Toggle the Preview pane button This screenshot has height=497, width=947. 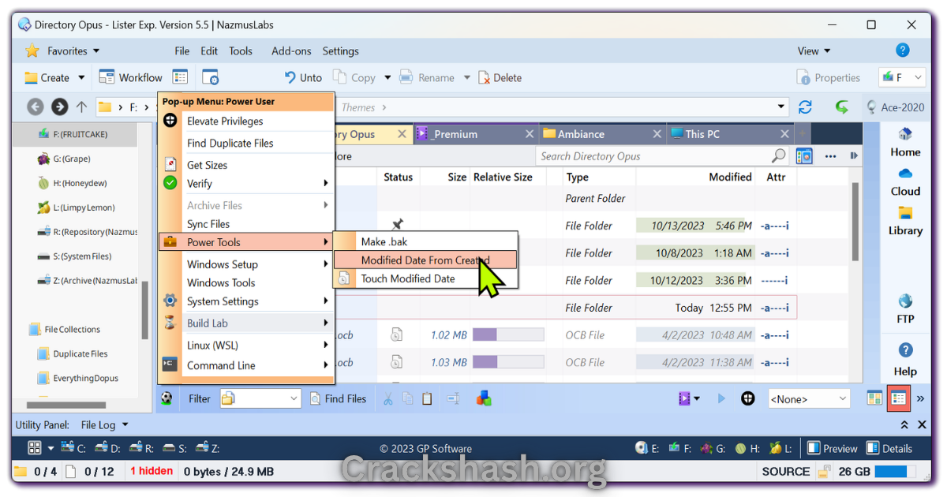(x=833, y=448)
